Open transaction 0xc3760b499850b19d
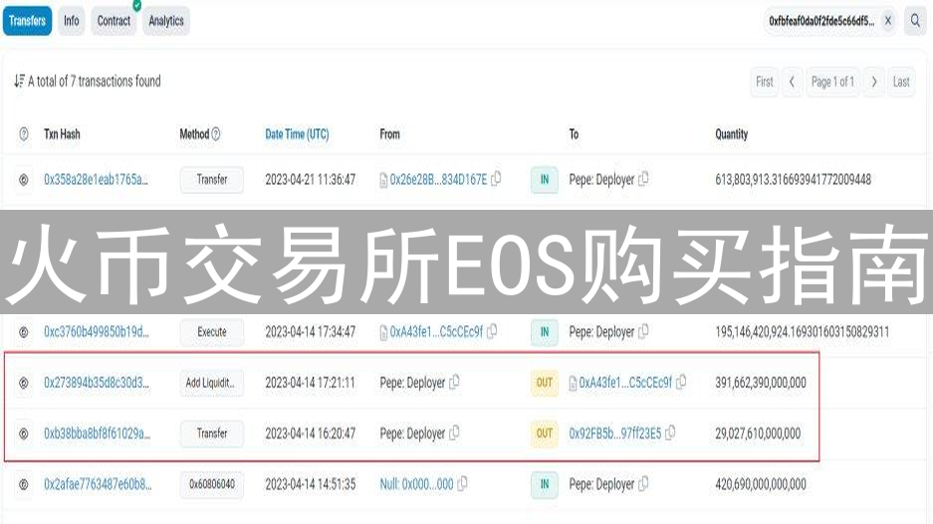The height and width of the screenshot is (524, 933). pyautogui.click(x=97, y=332)
